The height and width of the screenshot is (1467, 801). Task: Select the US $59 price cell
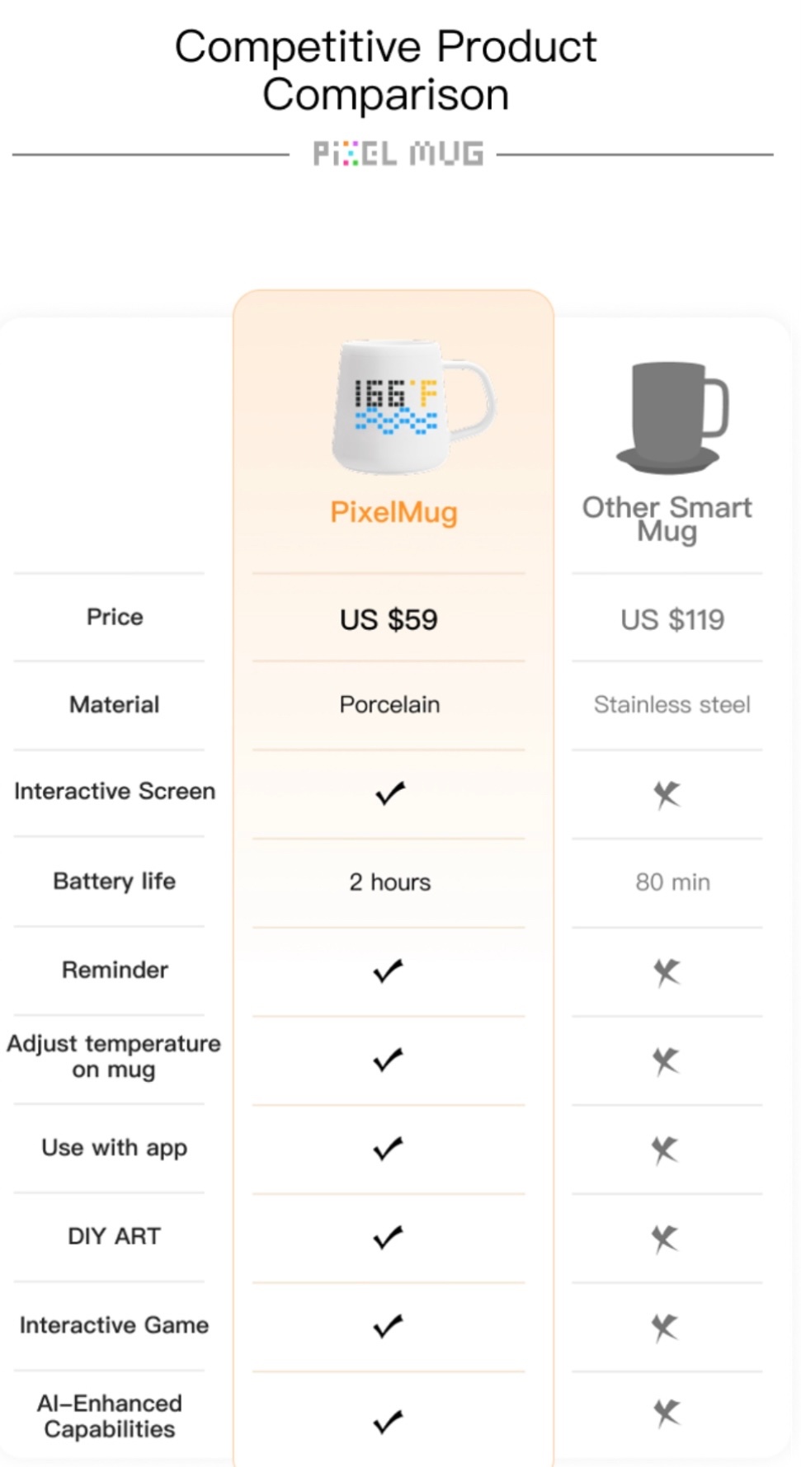(389, 619)
